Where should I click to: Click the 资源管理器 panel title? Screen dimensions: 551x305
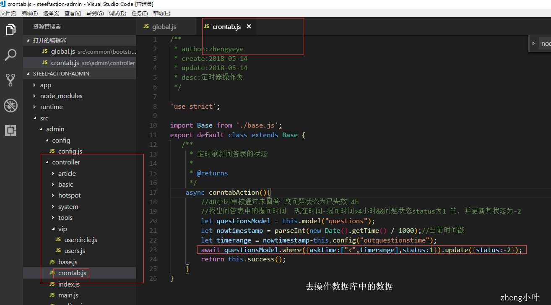click(47, 26)
